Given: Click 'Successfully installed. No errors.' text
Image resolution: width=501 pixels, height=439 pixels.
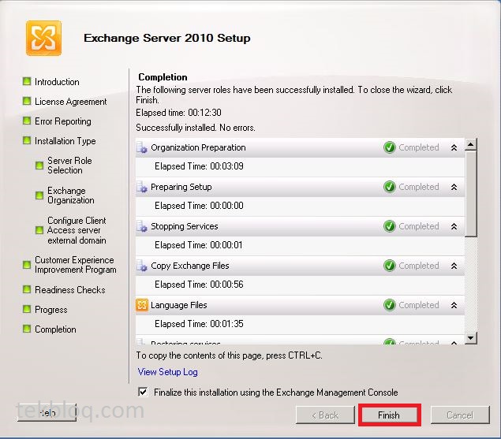Looking at the screenshot, I should [x=196, y=128].
